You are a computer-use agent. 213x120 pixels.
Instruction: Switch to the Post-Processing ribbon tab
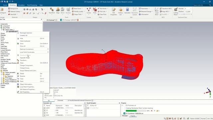click(32, 5)
